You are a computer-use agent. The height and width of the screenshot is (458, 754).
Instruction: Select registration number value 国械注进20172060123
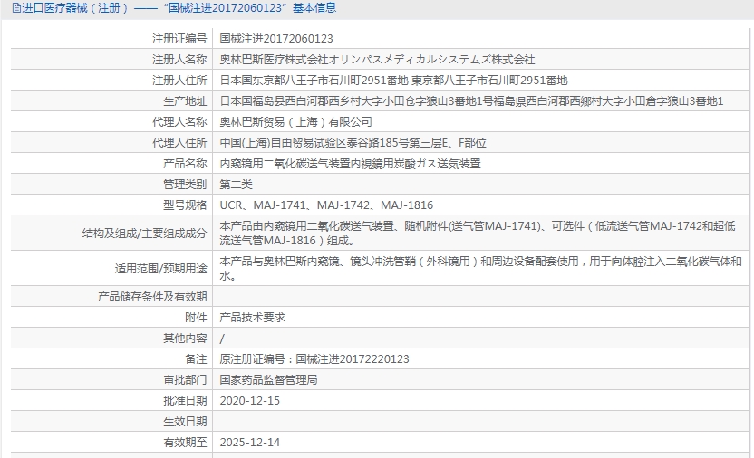click(276, 39)
